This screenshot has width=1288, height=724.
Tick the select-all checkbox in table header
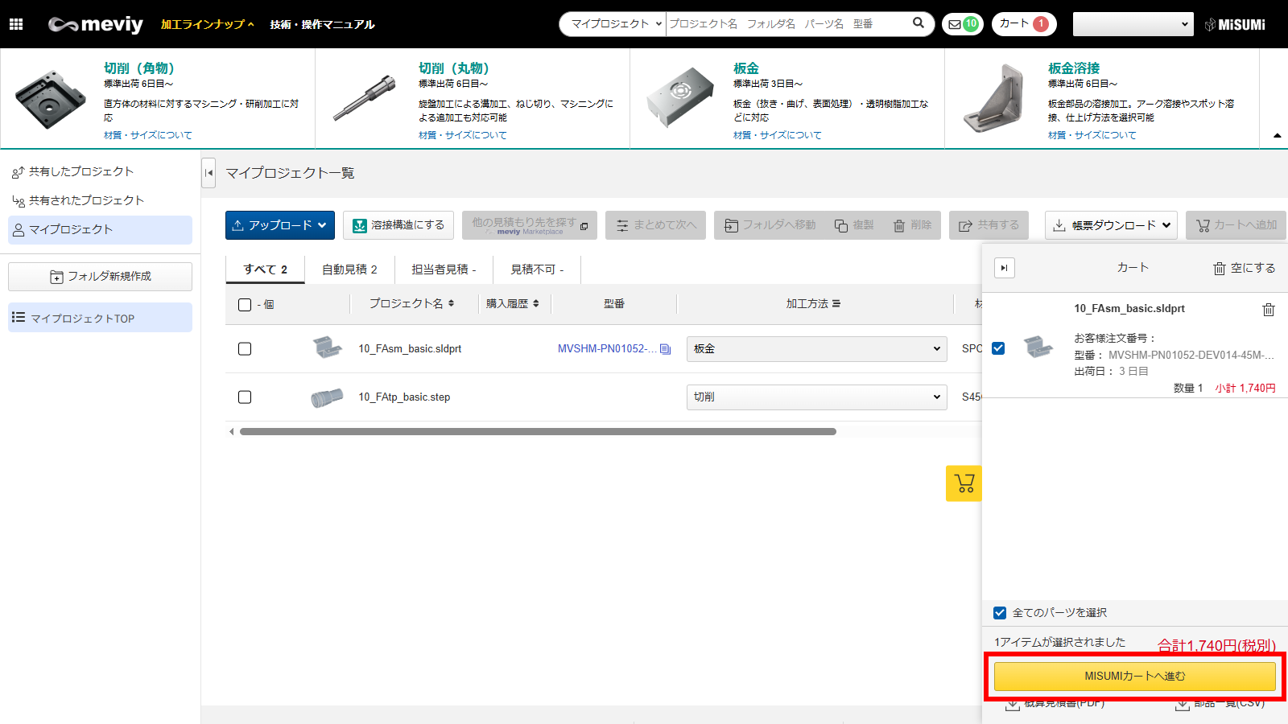tap(245, 305)
